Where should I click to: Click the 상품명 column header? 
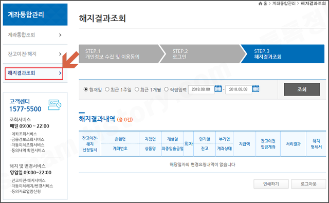point(150,149)
